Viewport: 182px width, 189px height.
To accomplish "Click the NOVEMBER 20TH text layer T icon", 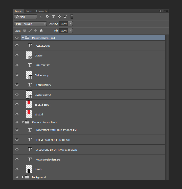I will [x=30, y=130].
